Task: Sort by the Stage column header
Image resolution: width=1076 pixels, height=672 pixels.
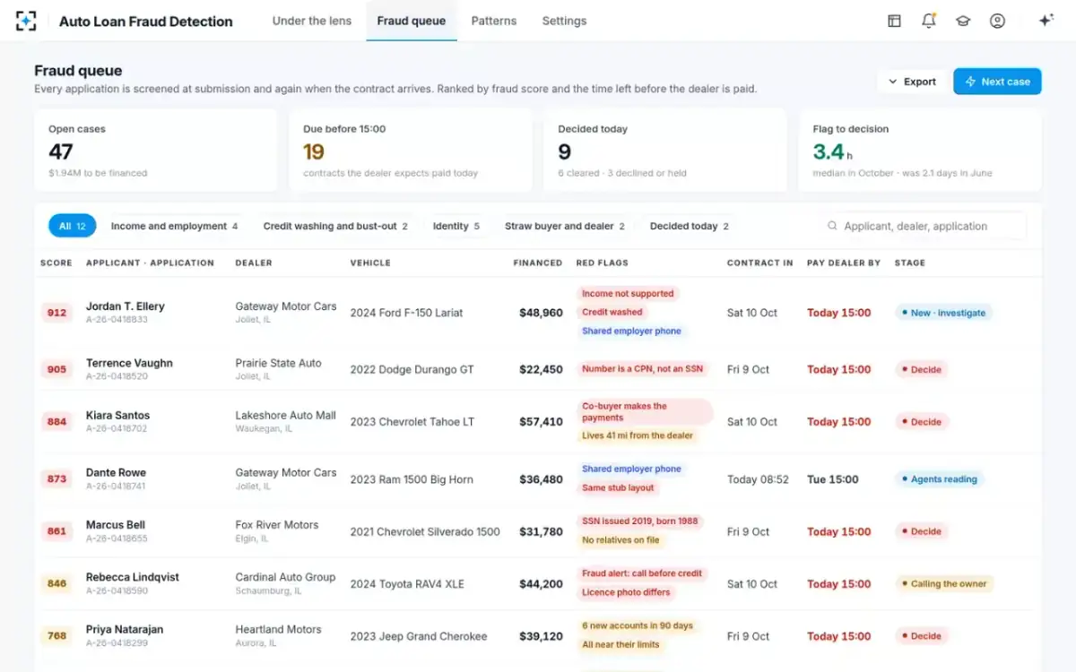Action: 910,263
